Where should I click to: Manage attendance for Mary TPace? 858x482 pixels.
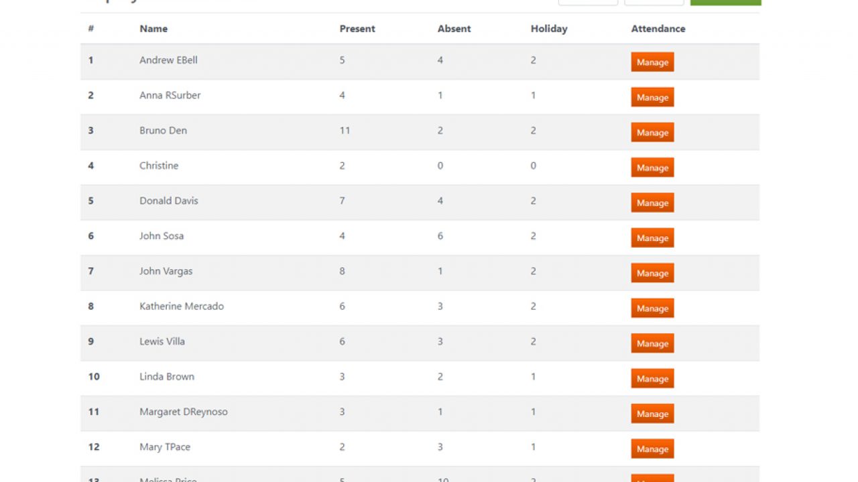tap(652, 449)
